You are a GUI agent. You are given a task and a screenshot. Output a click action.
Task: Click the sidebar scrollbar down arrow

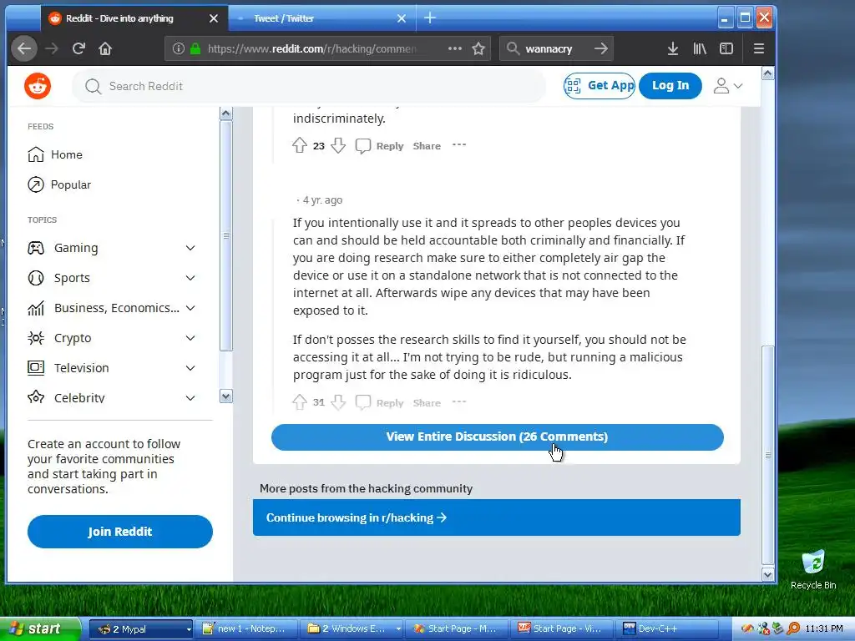click(x=225, y=396)
